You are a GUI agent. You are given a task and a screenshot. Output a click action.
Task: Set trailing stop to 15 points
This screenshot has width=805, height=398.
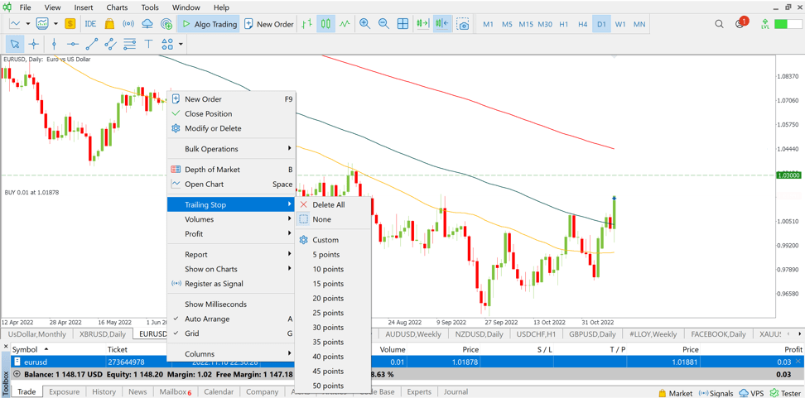point(333,284)
